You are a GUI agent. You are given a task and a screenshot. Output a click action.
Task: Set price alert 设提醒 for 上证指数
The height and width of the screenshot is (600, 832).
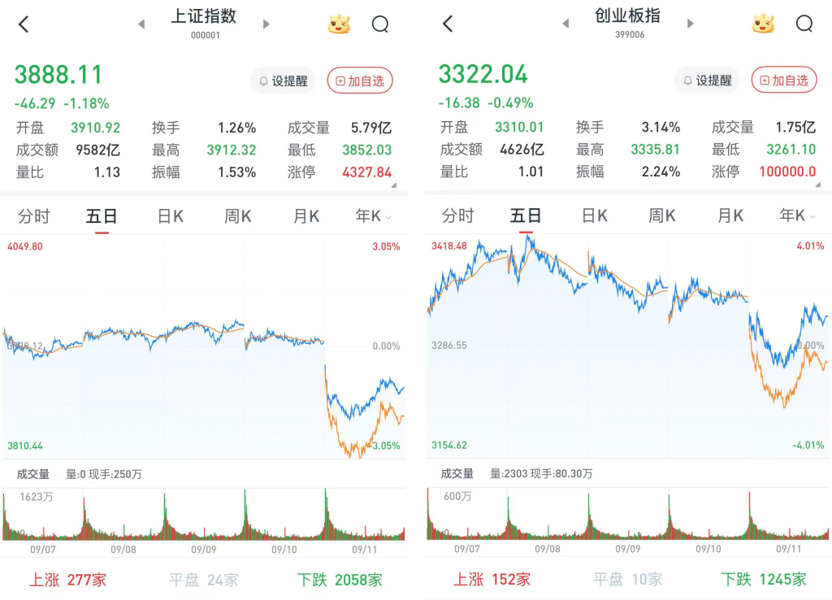pos(284,80)
